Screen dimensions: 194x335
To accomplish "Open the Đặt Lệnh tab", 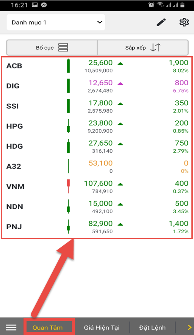I will (152, 328).
